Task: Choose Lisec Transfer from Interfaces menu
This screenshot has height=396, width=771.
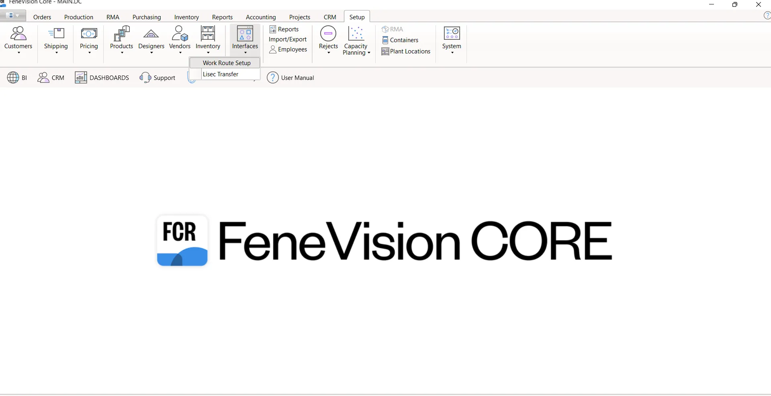Action: coord(225,74)
